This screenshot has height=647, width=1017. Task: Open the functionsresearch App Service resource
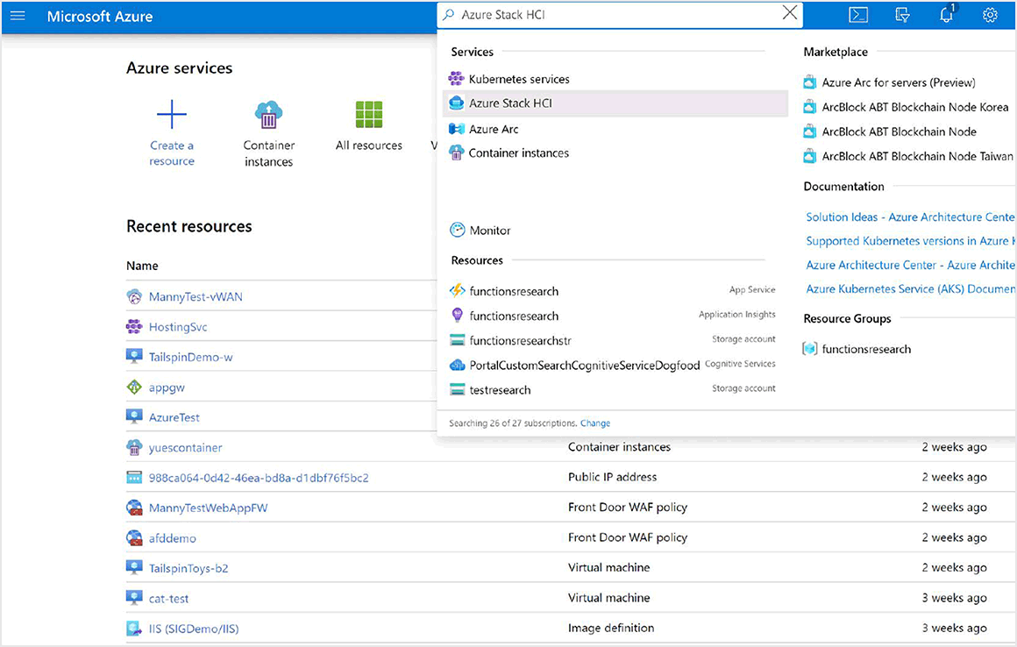click(x=514, y=291)
